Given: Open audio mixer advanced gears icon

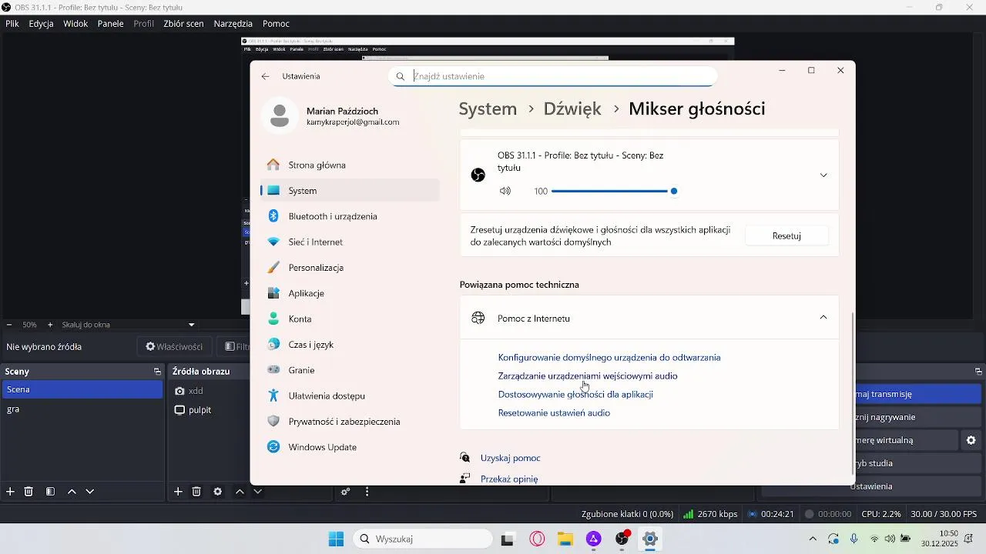Looking at the screenshot, I should coord(346,492).
